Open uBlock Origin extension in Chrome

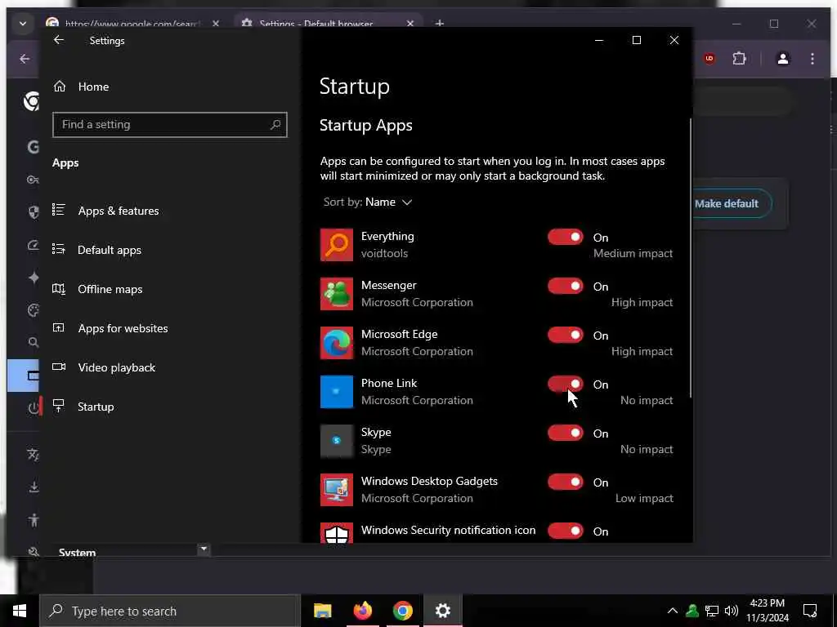(x=709, y=59)
